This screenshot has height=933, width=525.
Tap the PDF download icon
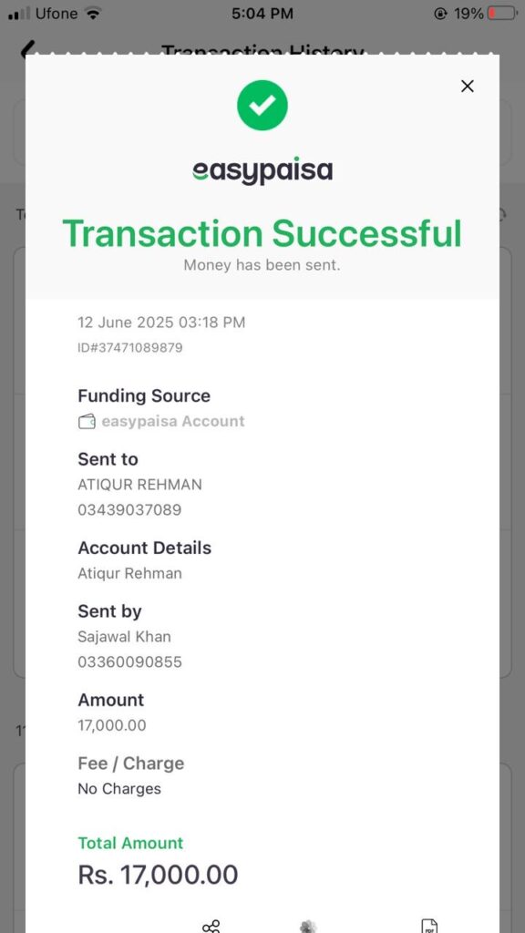(429, 926)
